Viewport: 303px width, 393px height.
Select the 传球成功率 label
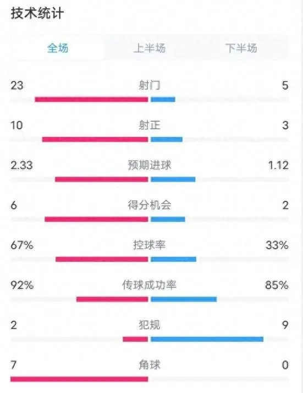[x=150, y=285]
